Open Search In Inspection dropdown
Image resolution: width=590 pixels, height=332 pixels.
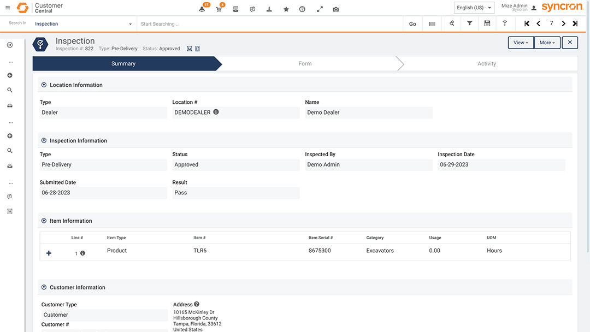[83, 23]
